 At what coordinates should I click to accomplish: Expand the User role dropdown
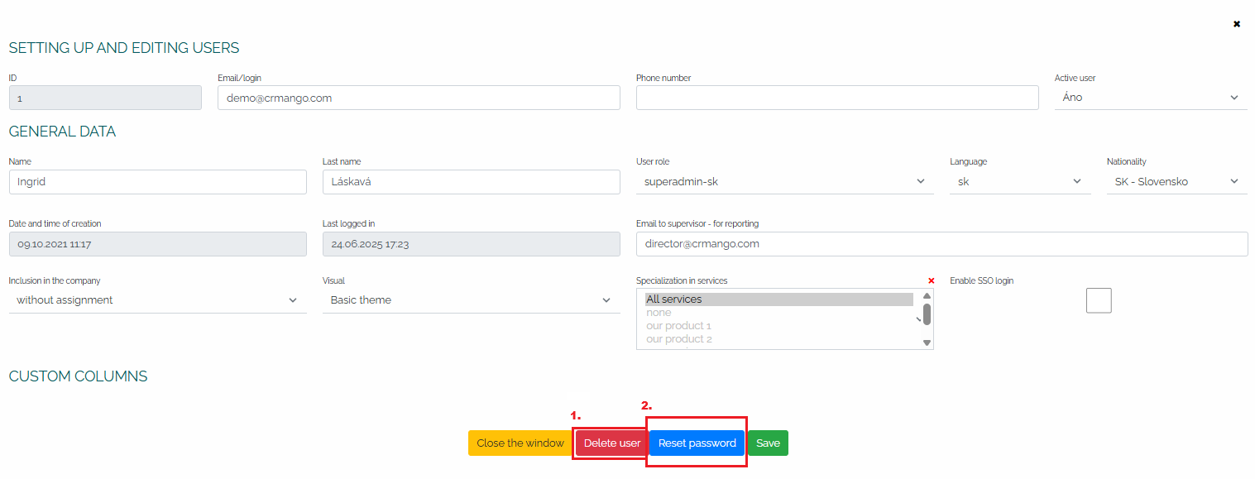pyautogui.click(x=785, y=182)
